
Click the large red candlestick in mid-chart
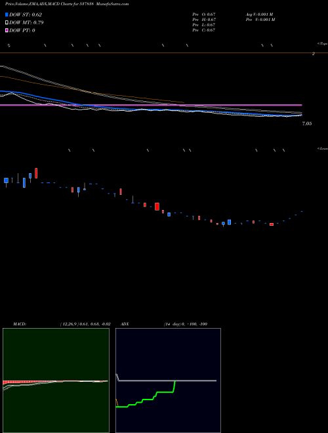click(x=157, y=207)
